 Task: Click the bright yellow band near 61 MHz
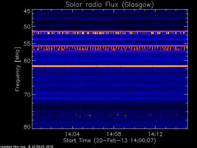[110, 66]
